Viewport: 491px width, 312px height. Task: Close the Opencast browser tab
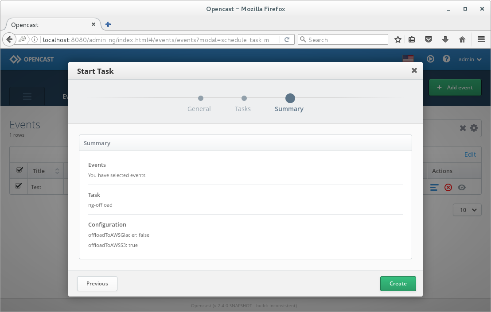pyautogui.click(x=94, y=24)
